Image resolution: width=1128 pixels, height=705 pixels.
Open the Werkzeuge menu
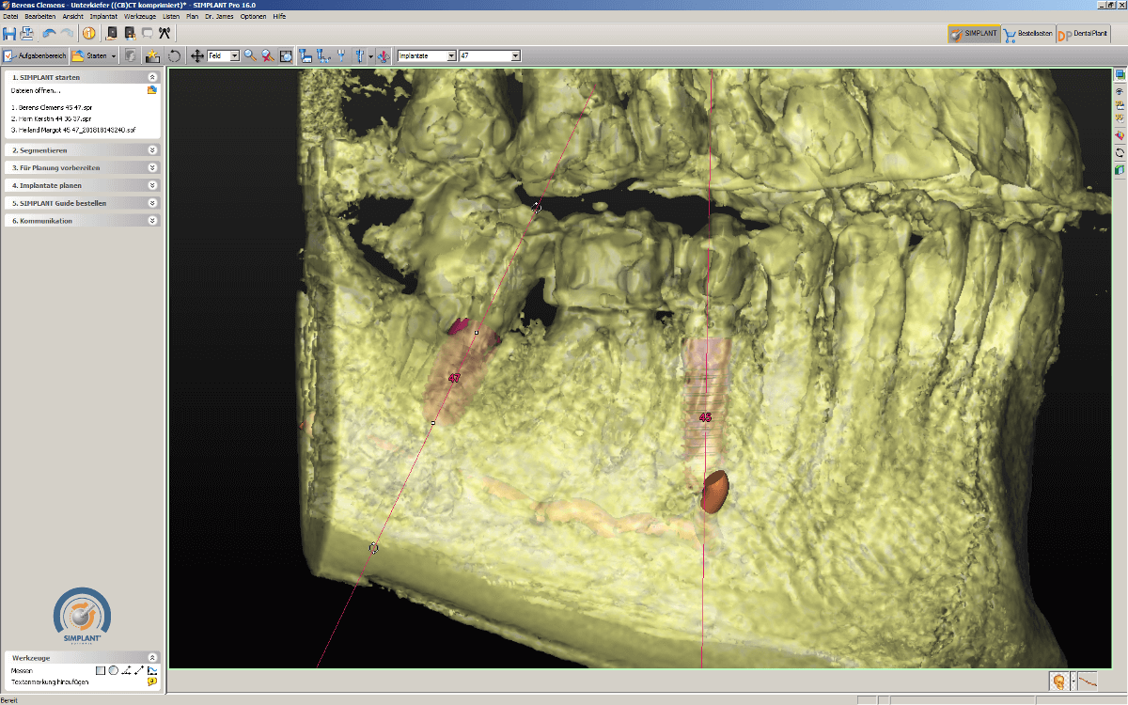point(139,17)
